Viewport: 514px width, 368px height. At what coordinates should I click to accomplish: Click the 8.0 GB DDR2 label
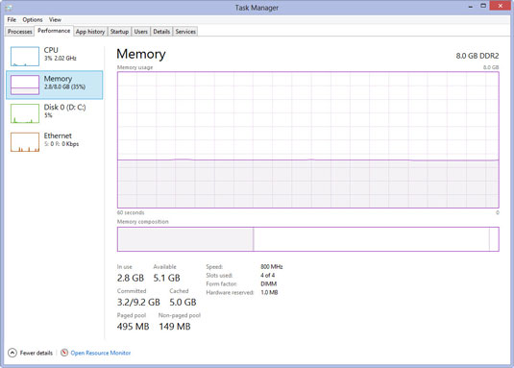click(x=477, y=56)
